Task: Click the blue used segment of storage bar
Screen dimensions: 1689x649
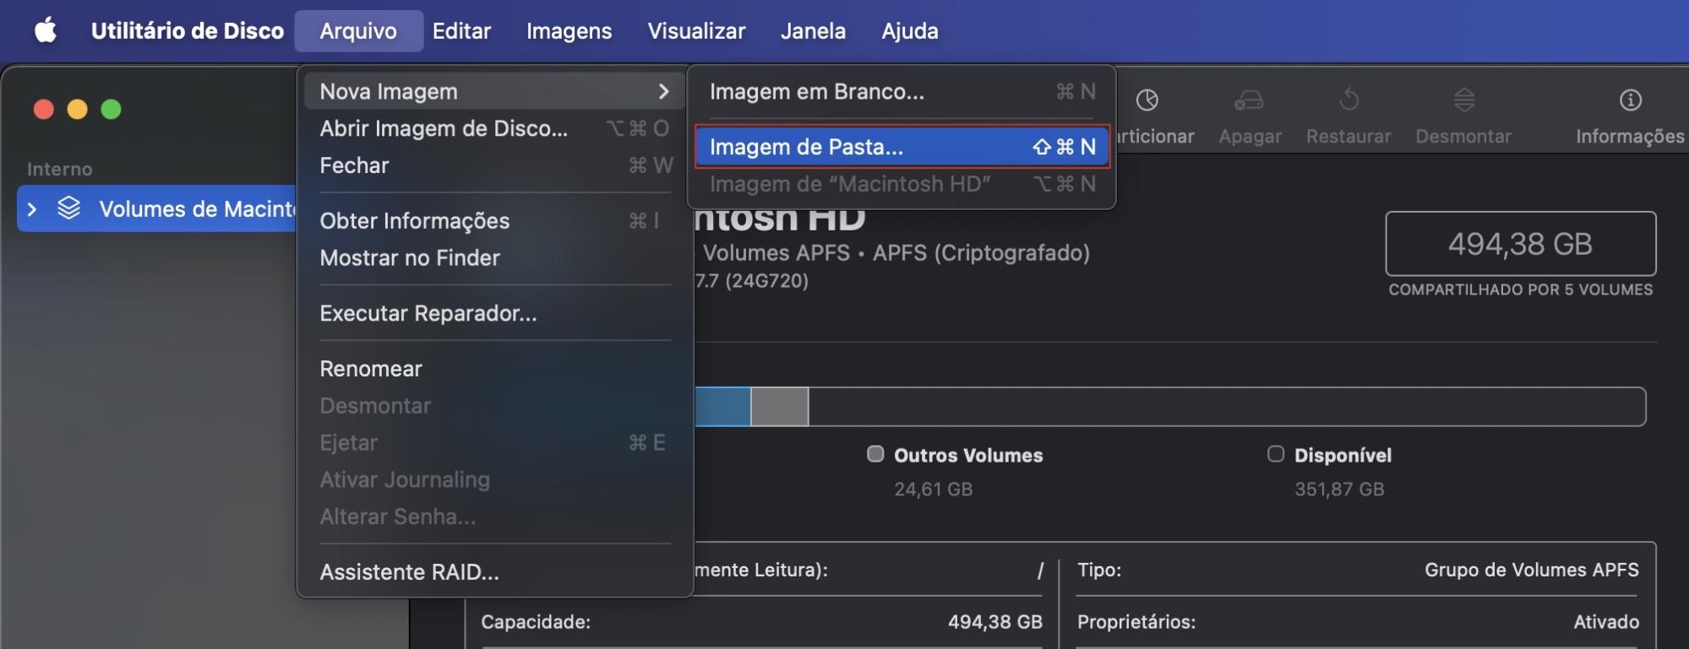Action: (x=722, y=407)
